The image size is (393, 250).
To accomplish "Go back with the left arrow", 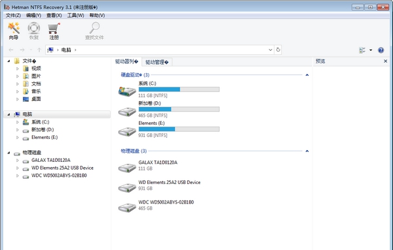I will [x=11, y=50].
